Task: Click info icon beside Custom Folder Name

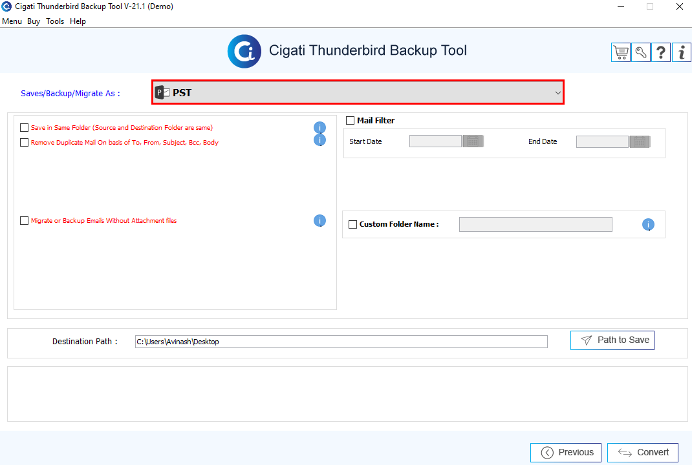Action: pyautogui.click(x=648, y=224)
